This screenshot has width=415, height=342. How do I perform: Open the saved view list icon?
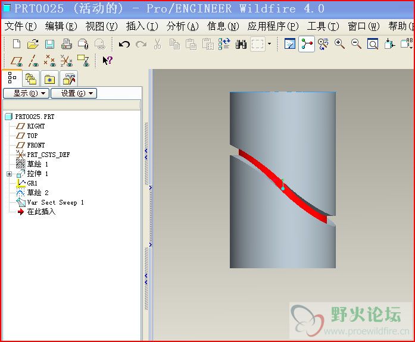[x=407, y=44]
